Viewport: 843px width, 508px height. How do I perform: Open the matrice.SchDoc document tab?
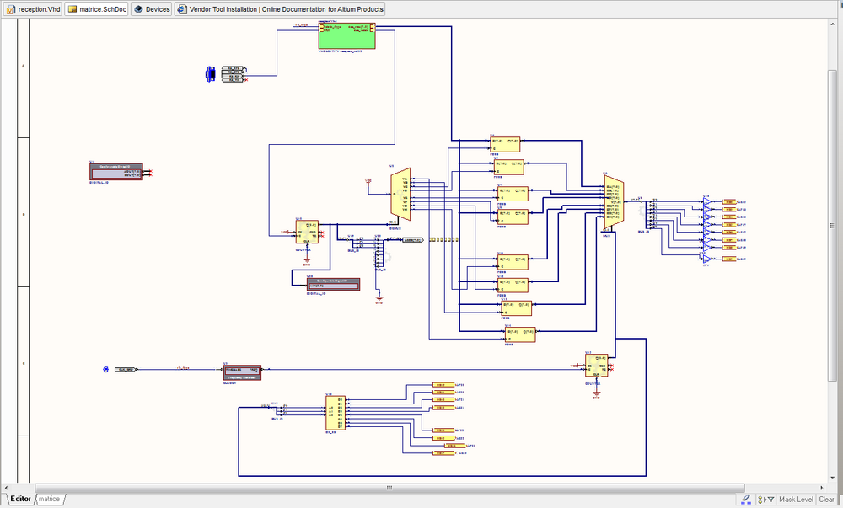(97, 9)
